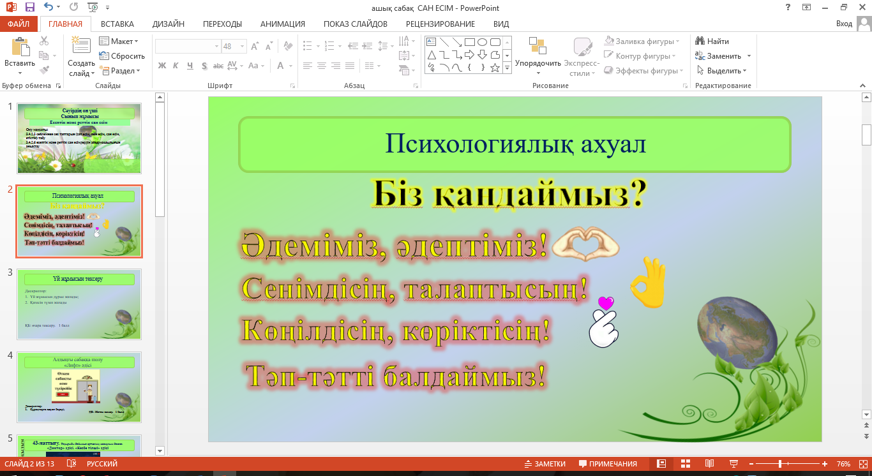872x476 pixels.
Task: Expand the shapes gallery More arrow
Action: [x=507, y=68]
